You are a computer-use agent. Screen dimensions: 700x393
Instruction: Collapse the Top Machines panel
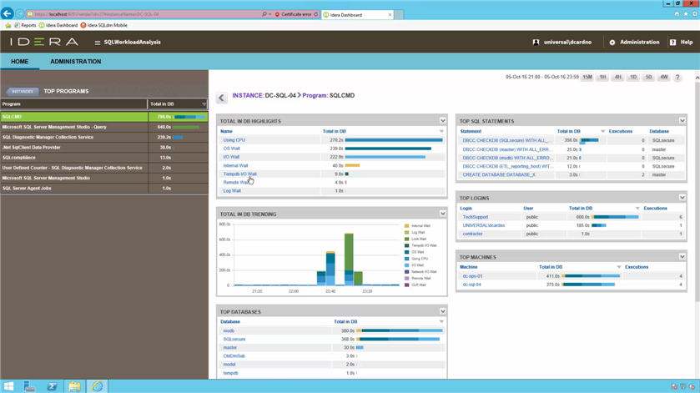click(682, 257)
